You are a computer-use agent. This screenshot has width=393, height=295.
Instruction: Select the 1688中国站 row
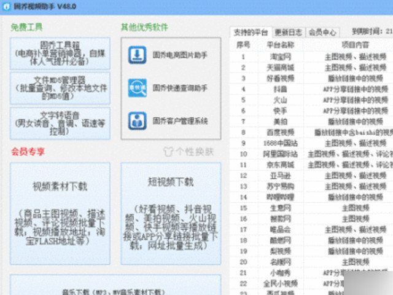[311, 143]
